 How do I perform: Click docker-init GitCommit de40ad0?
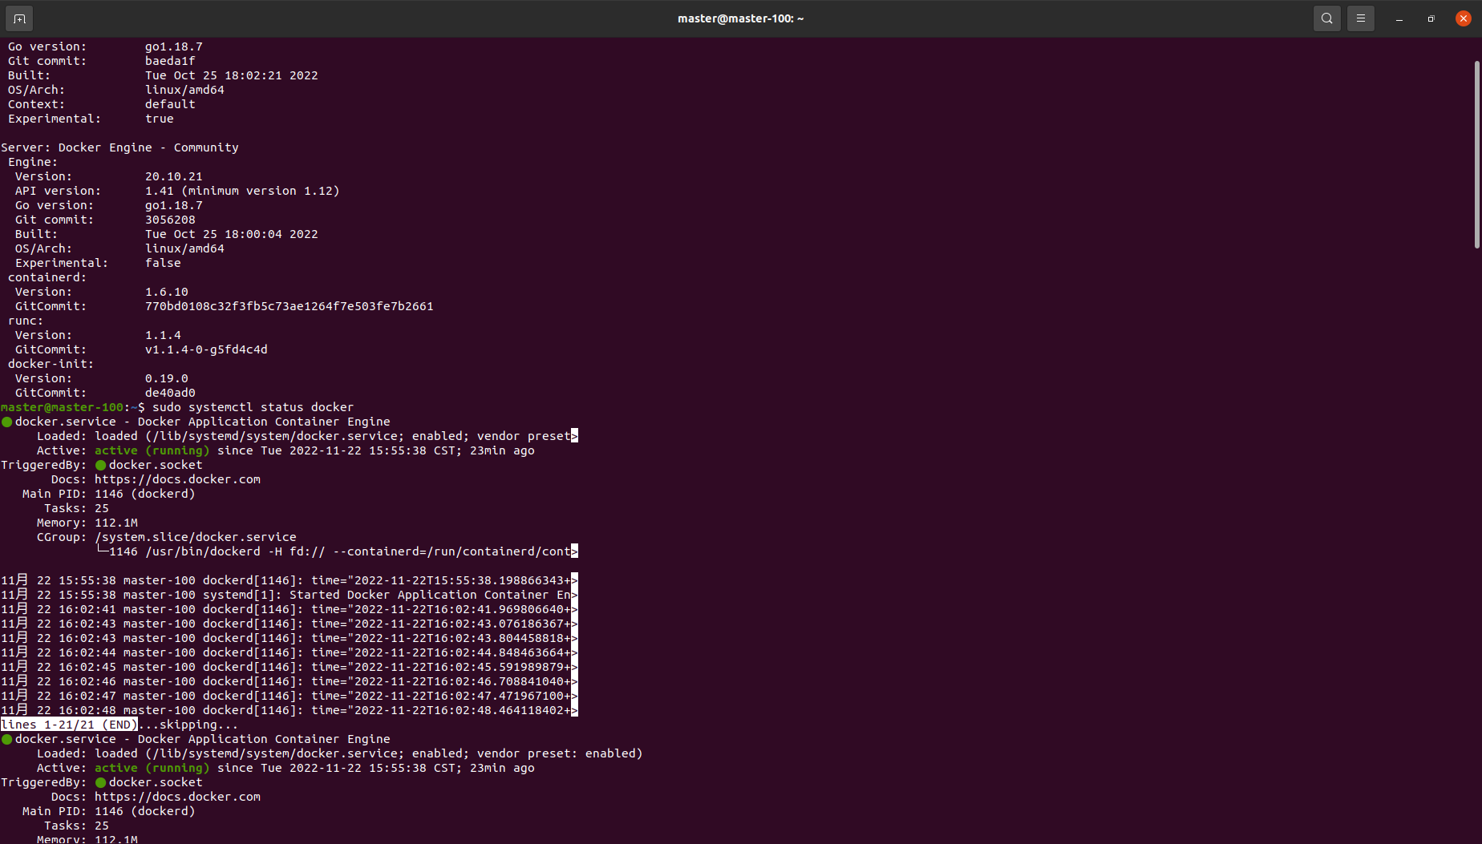coord(170,393)
